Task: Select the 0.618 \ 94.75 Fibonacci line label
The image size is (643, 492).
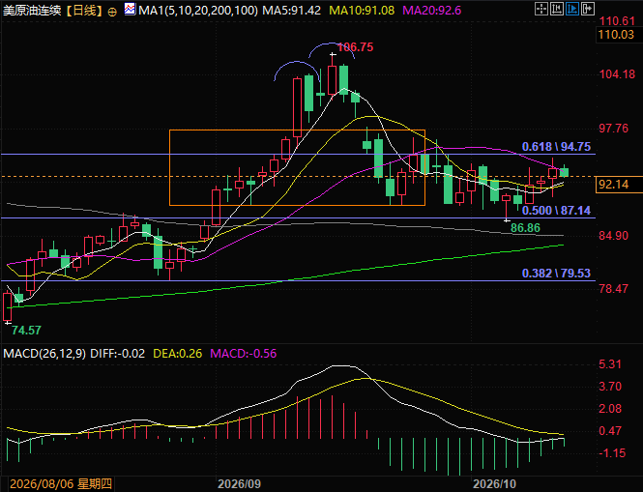Action: pyautogui.click(x=556, y=147)
